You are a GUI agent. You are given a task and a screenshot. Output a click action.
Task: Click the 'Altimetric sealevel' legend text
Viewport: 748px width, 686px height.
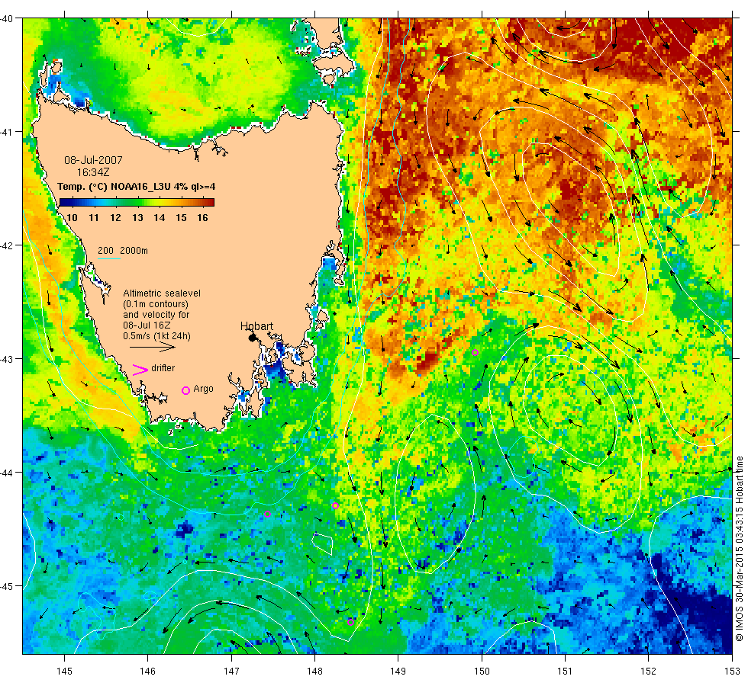click(162, 293)
